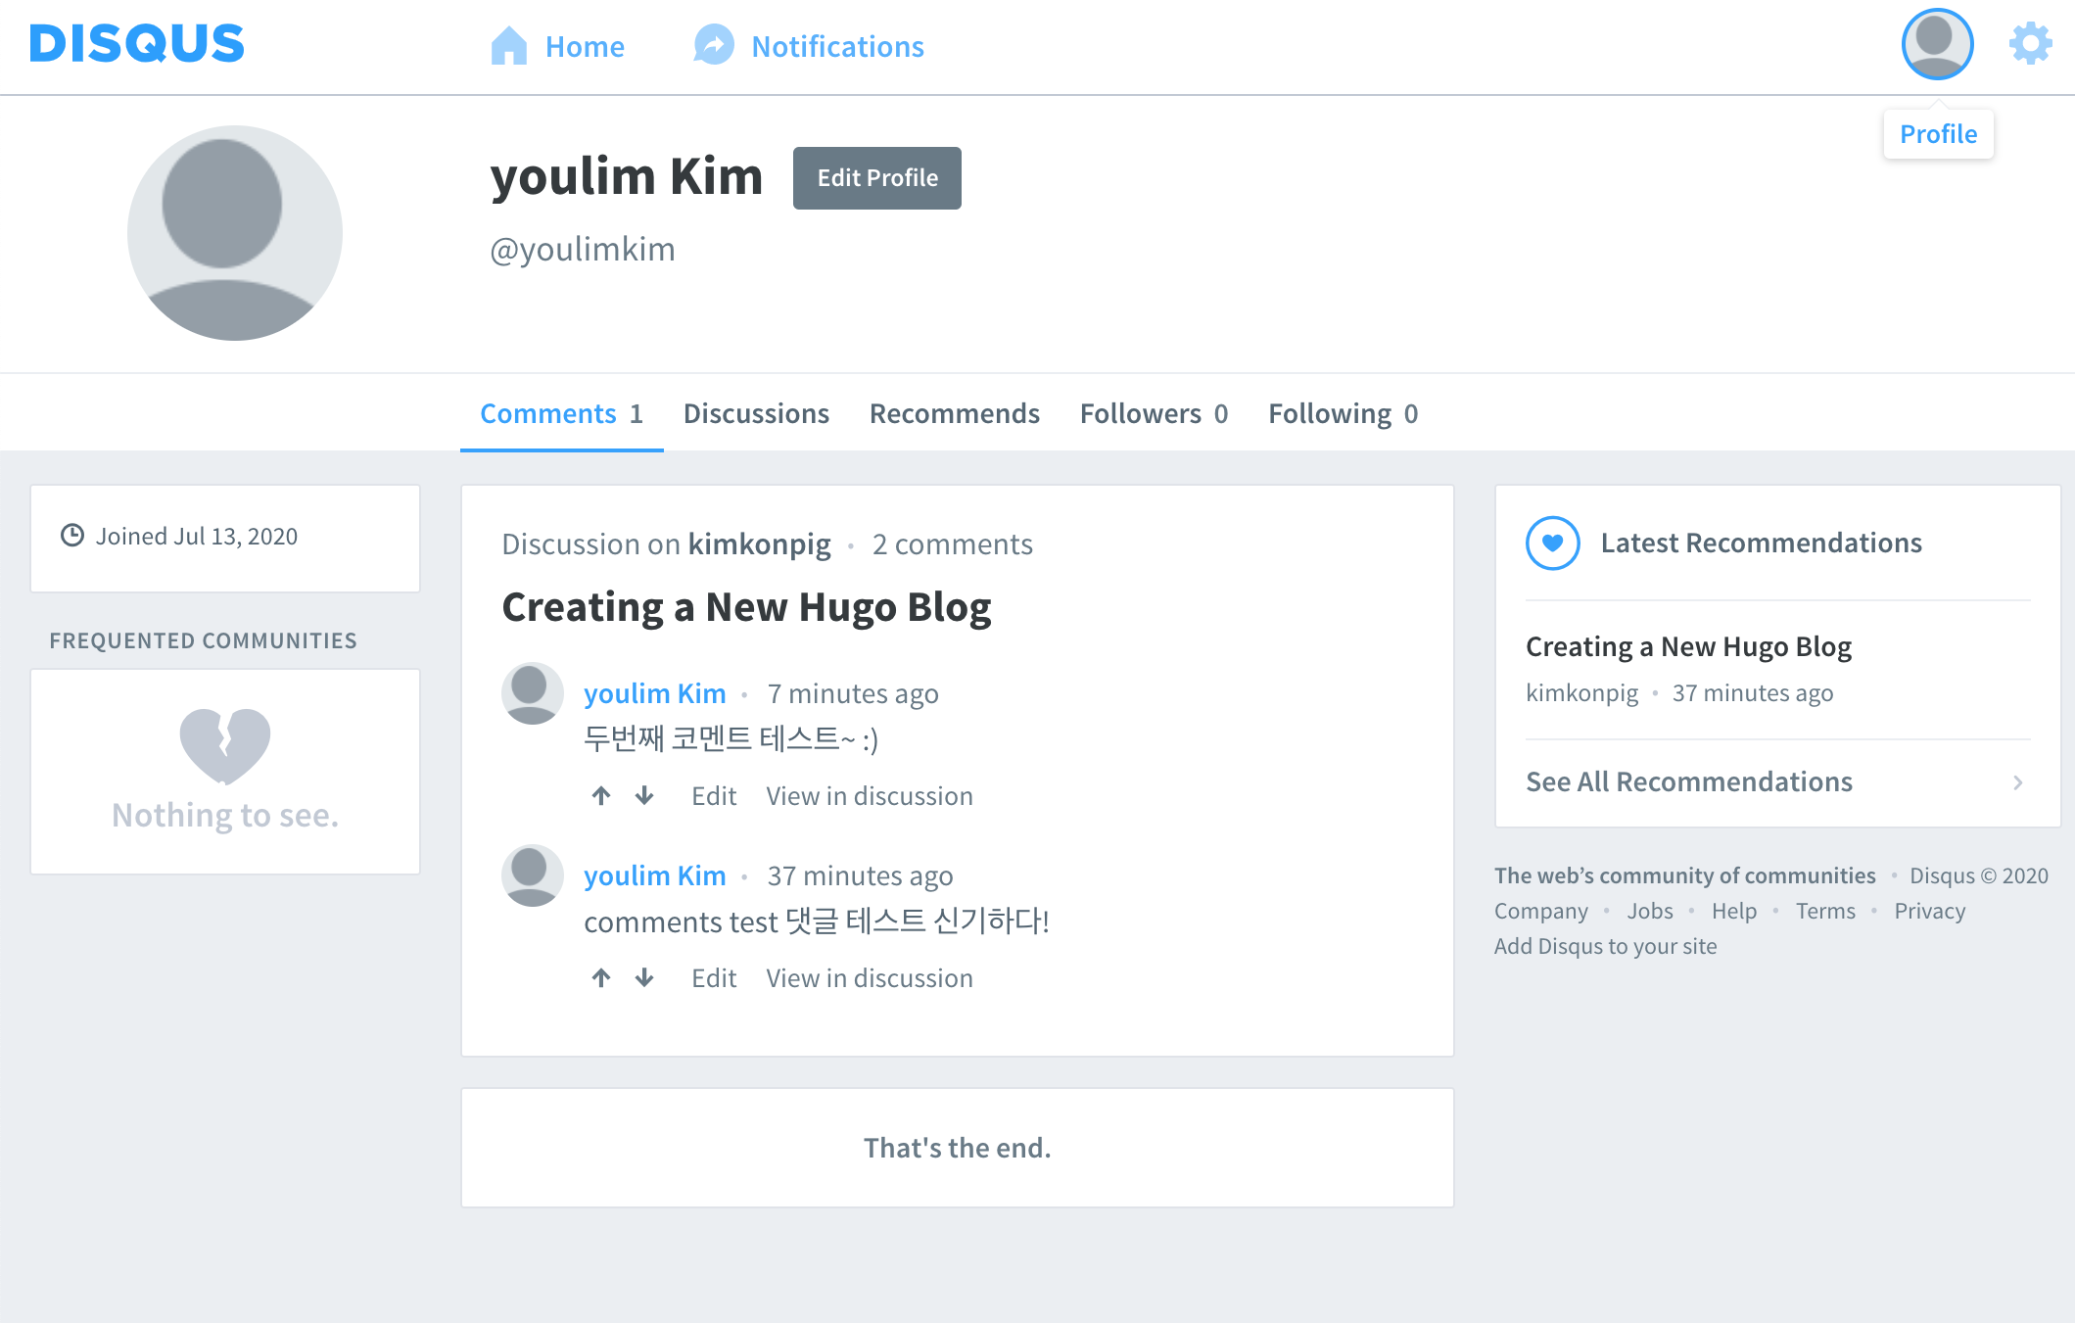Expand See All Recommendations chevron
2075x1323 pixels.
click(2018, 782)
